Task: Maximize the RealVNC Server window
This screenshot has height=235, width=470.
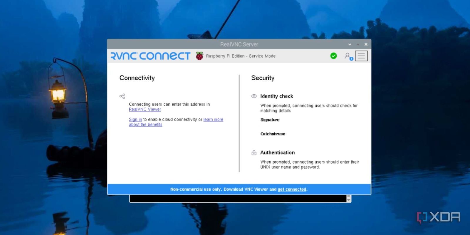Action: (358, 44)
